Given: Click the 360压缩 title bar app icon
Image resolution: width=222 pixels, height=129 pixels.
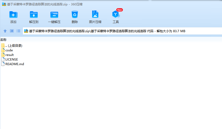Looking at the screenshot, I should [x=4, y=4].
